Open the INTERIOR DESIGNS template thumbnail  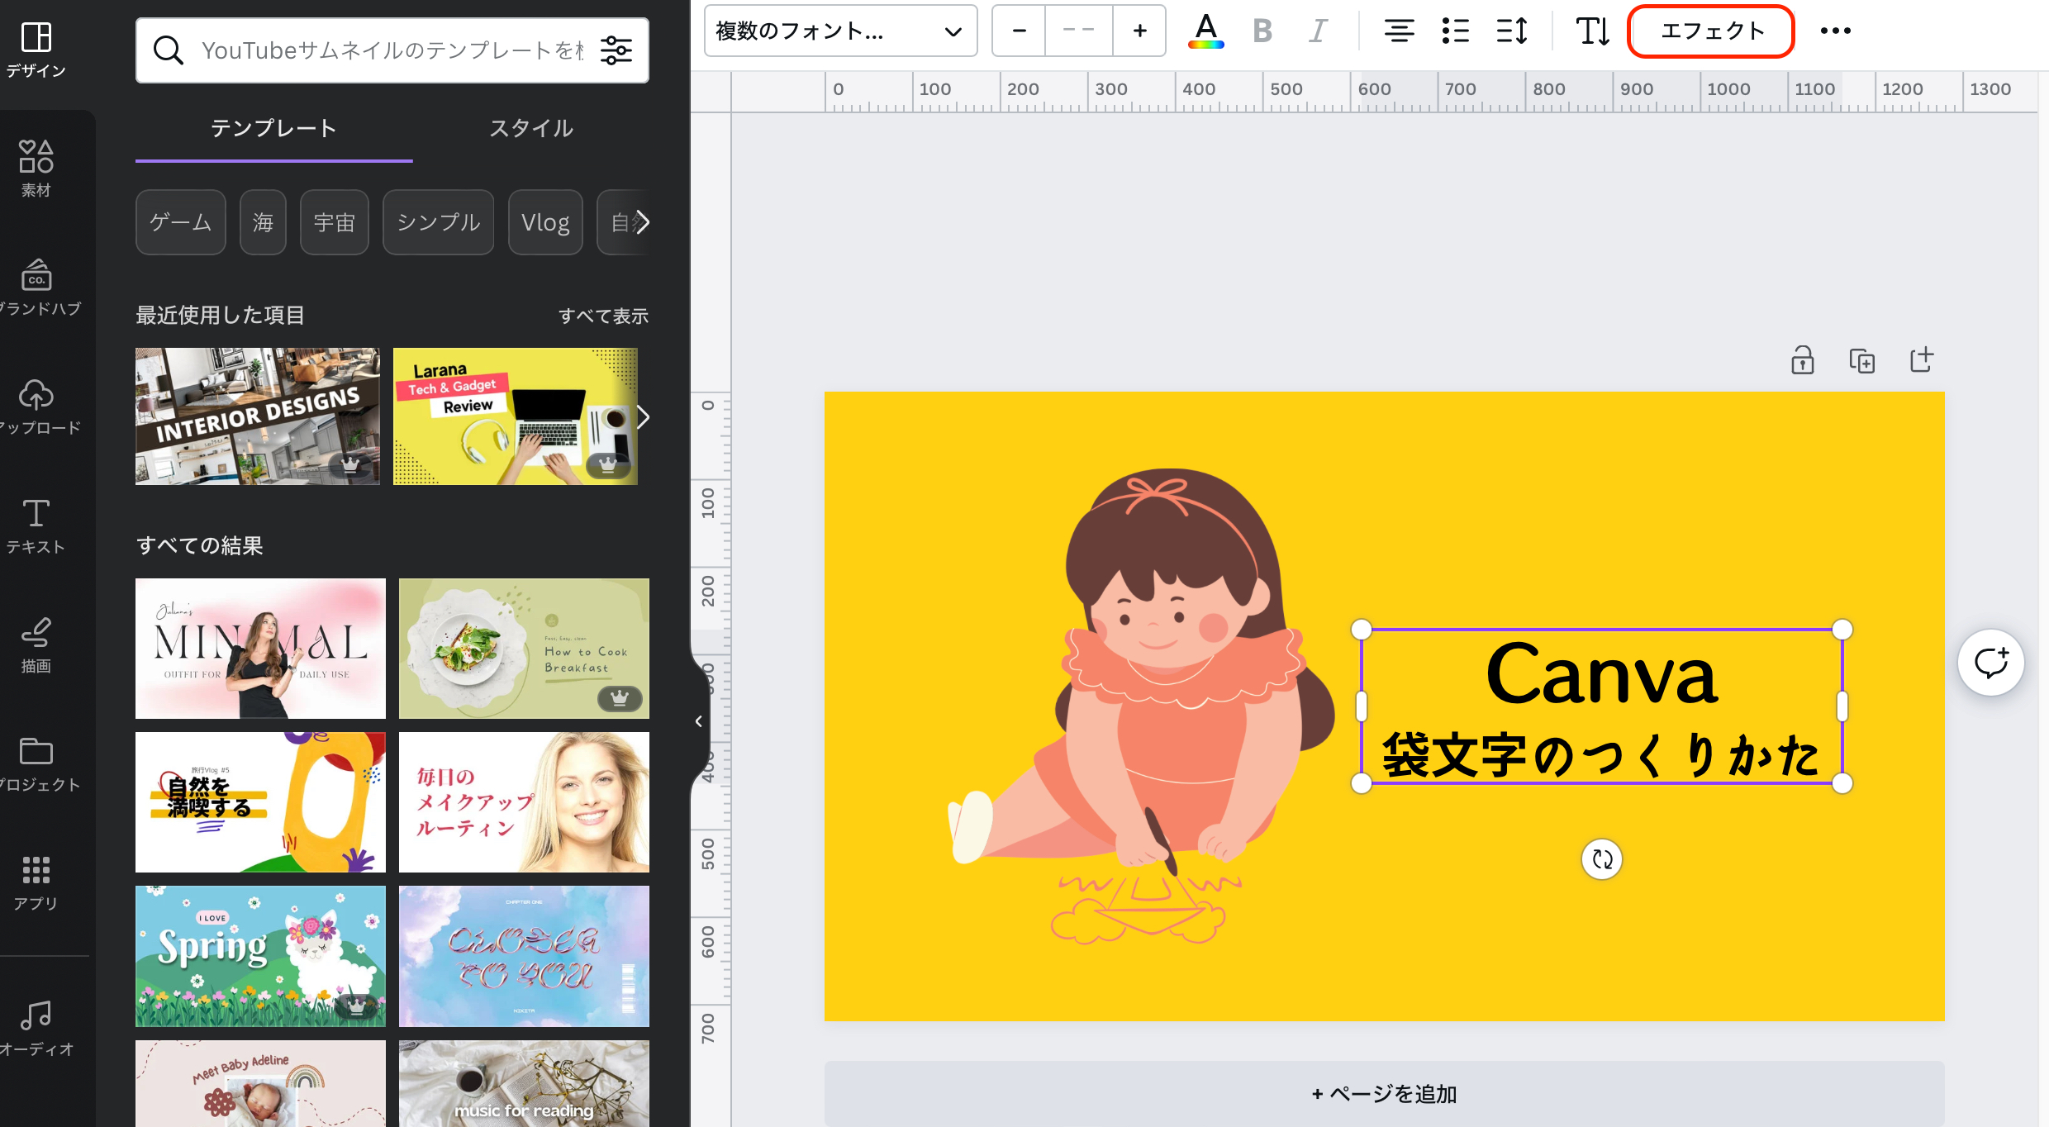pyautogui.click(x=258, y=416)
